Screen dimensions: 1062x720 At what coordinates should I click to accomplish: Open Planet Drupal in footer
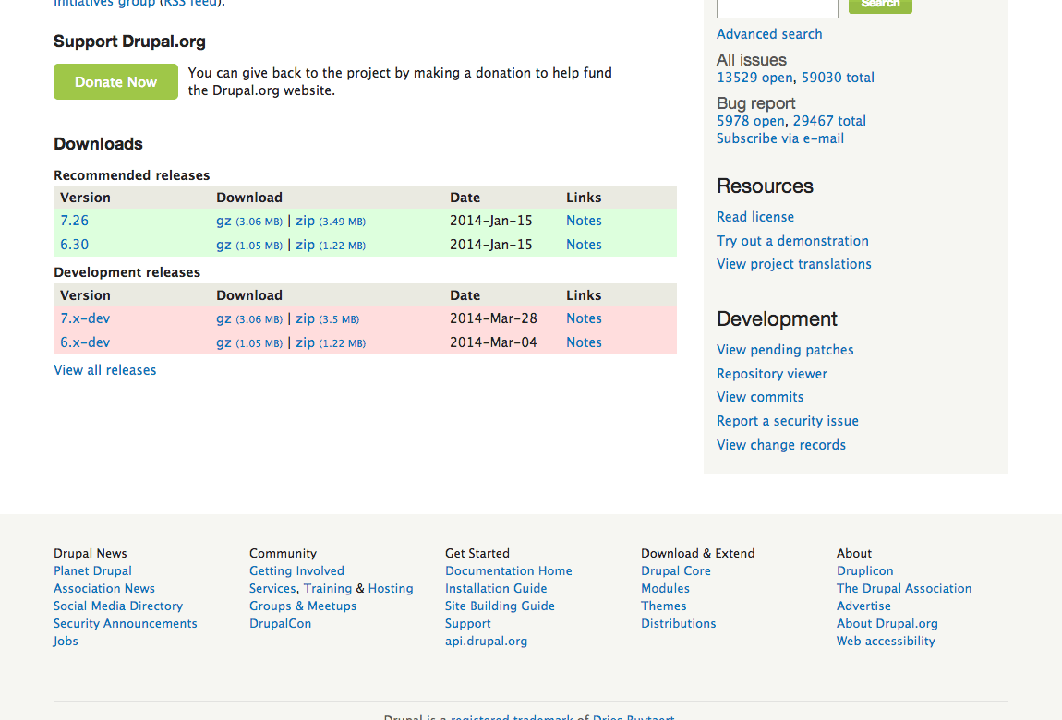[x=92, y=570]
